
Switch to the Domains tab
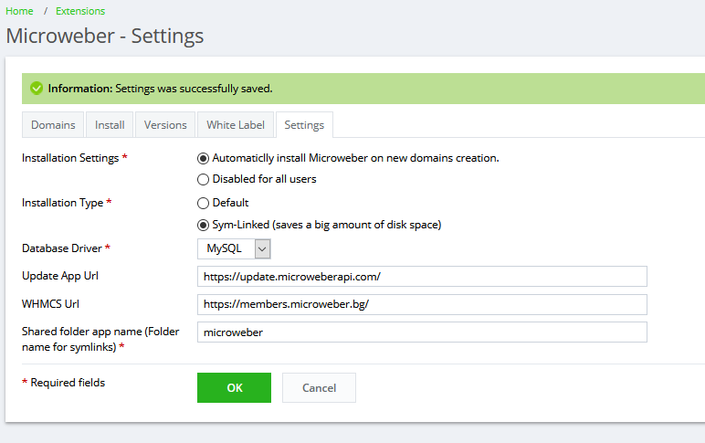click(x=53, y=125)
